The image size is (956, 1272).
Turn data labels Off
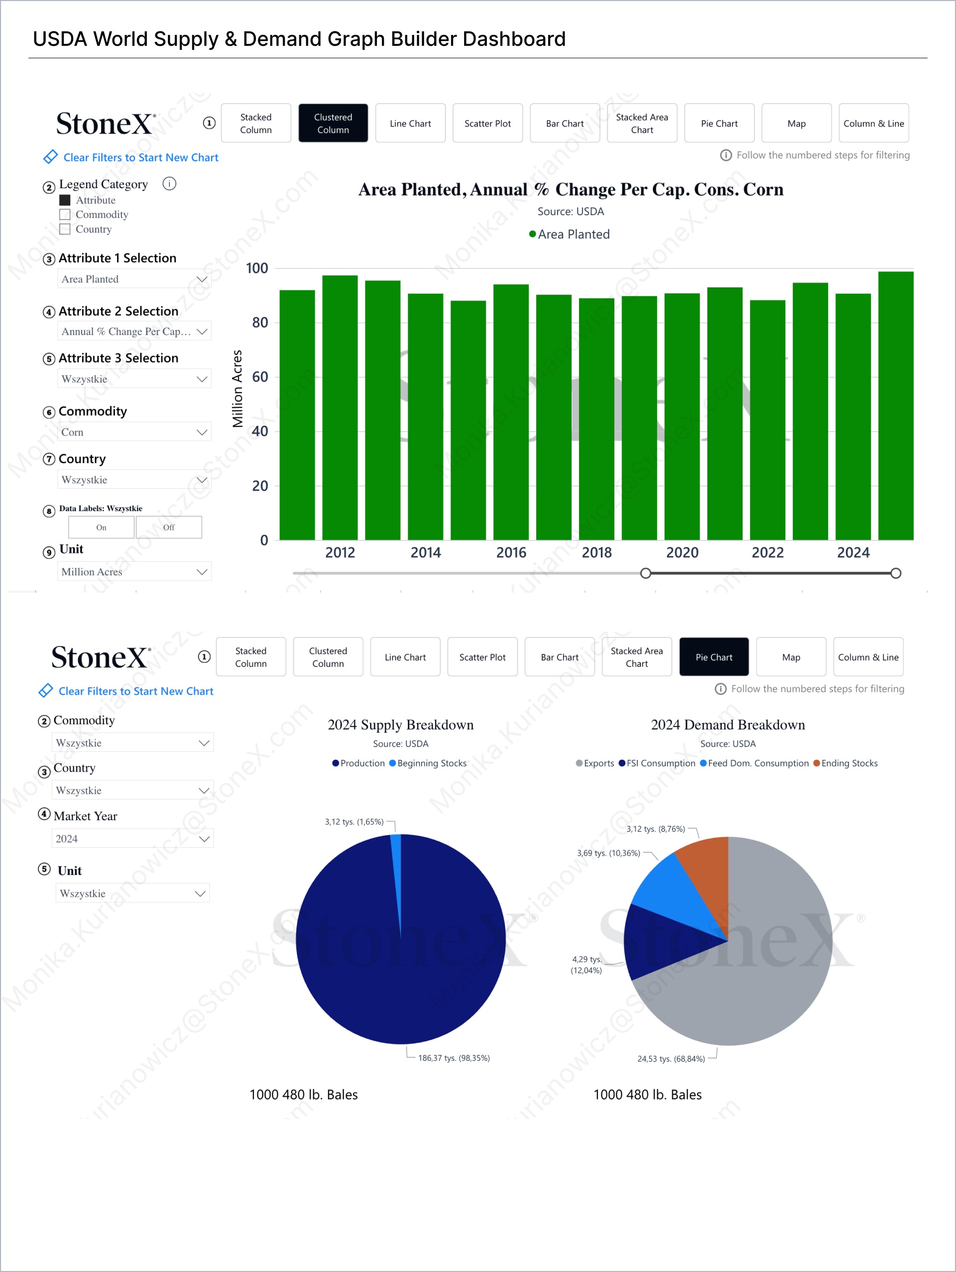pyautogui.click(x=168, y=527)
